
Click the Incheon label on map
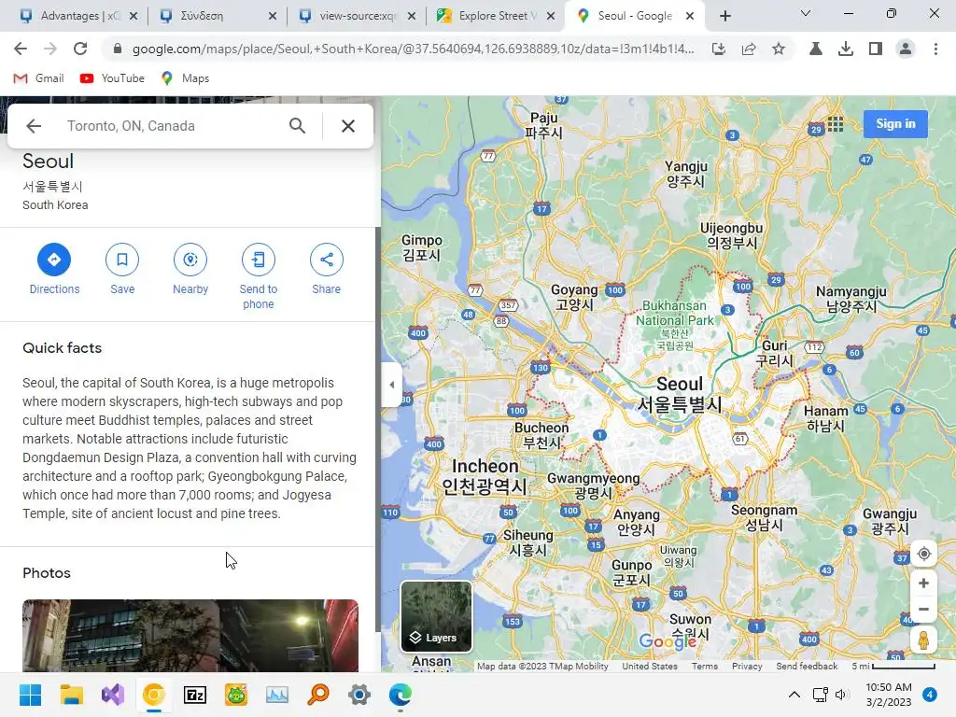[x=485, y=476]
